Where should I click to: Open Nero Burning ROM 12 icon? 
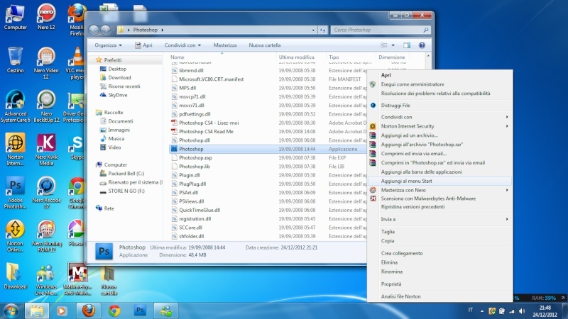click(46, 236)
